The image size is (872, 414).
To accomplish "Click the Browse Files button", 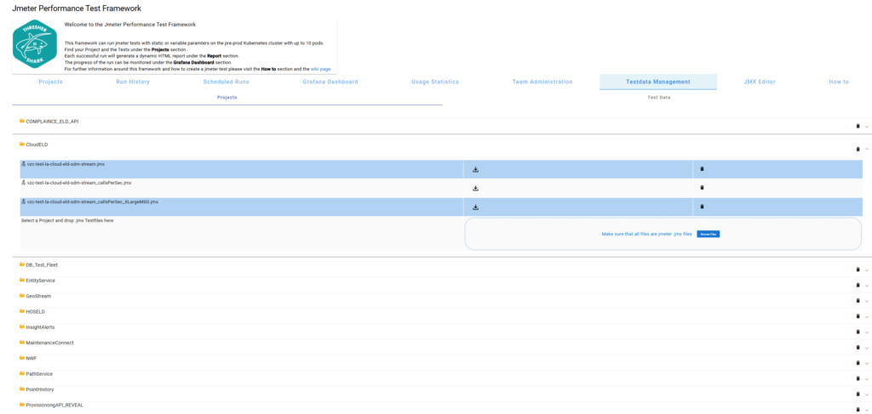I will click(x=708, y=234).
